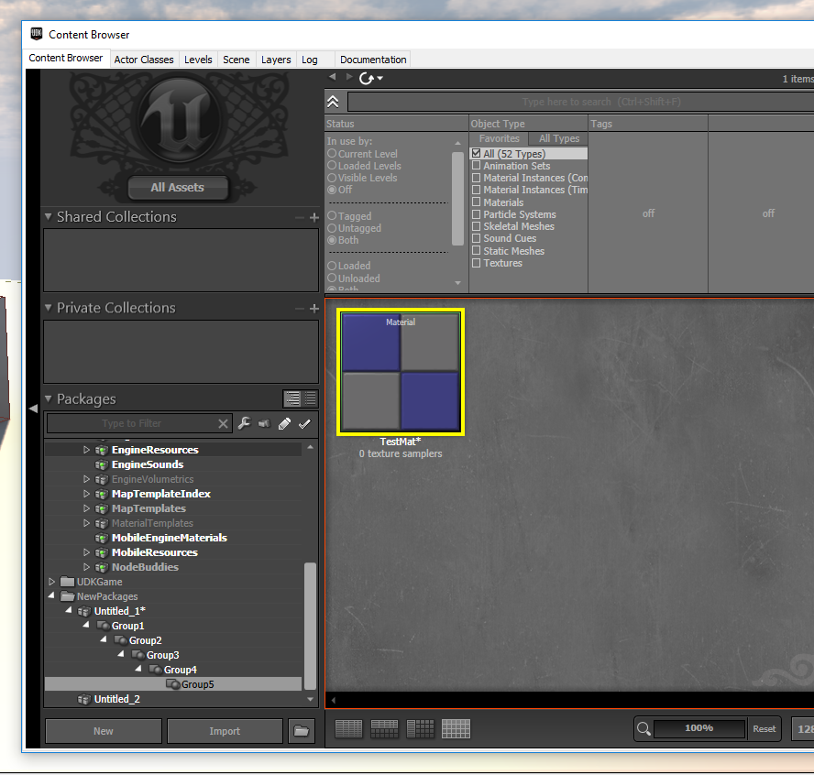Click the All Assets button
The image size is (814, 775).
pos(178,188)
